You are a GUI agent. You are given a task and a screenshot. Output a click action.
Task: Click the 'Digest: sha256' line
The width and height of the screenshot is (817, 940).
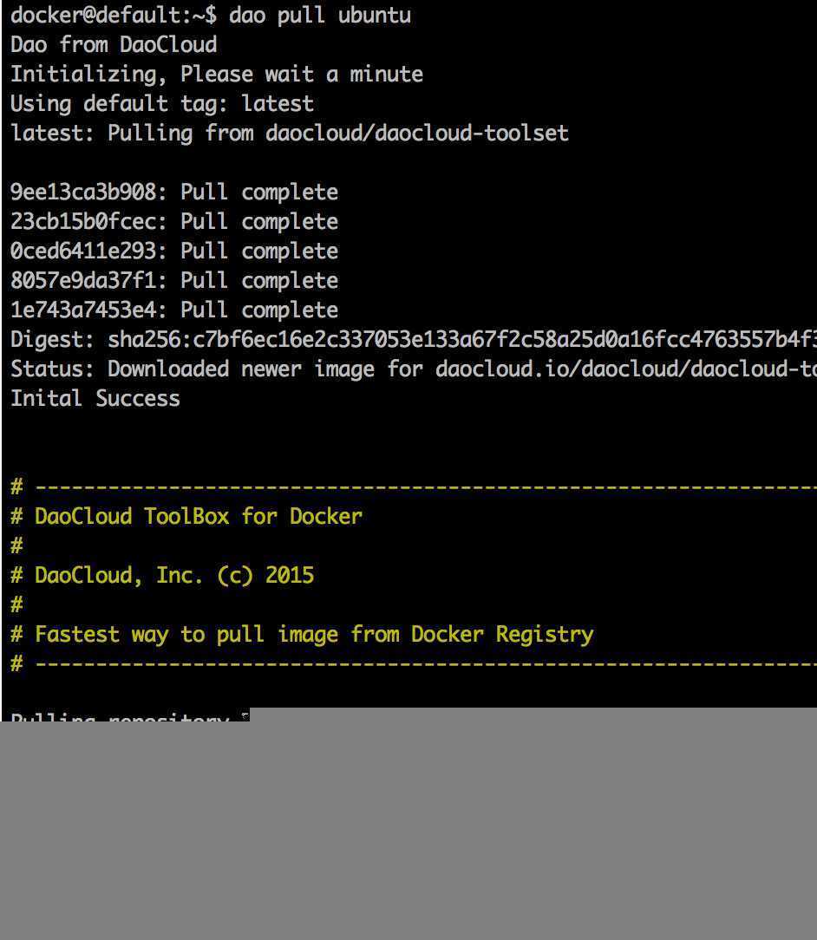[x=414, y=340]
